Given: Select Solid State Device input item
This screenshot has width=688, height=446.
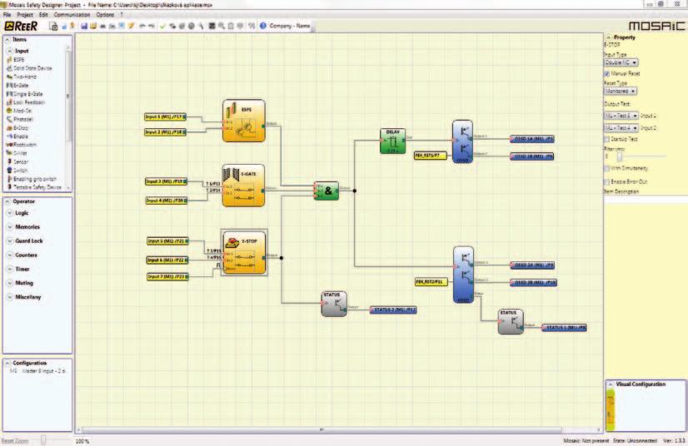Looking at the screenshot, I should click(x=29, y=68).
